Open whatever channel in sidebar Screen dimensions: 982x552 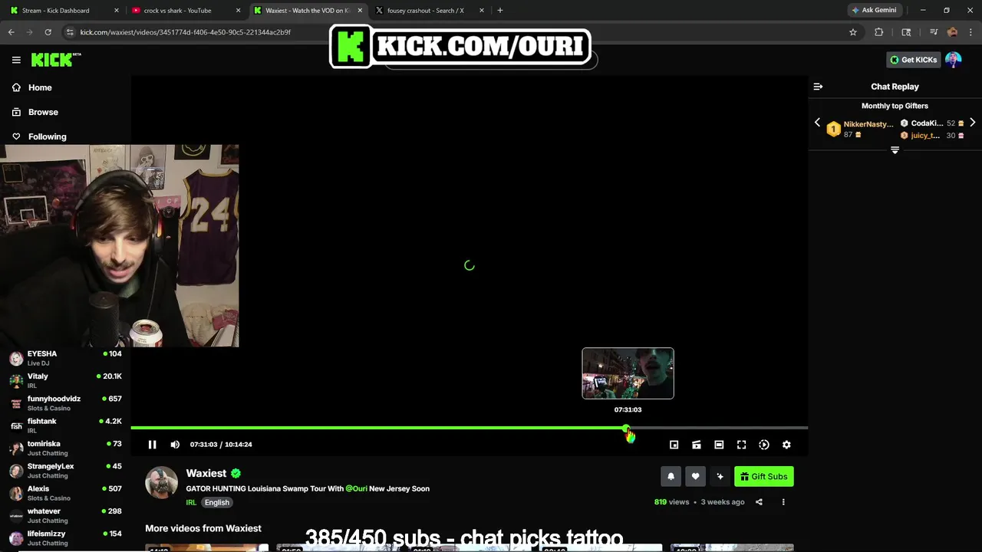[65, 515]
